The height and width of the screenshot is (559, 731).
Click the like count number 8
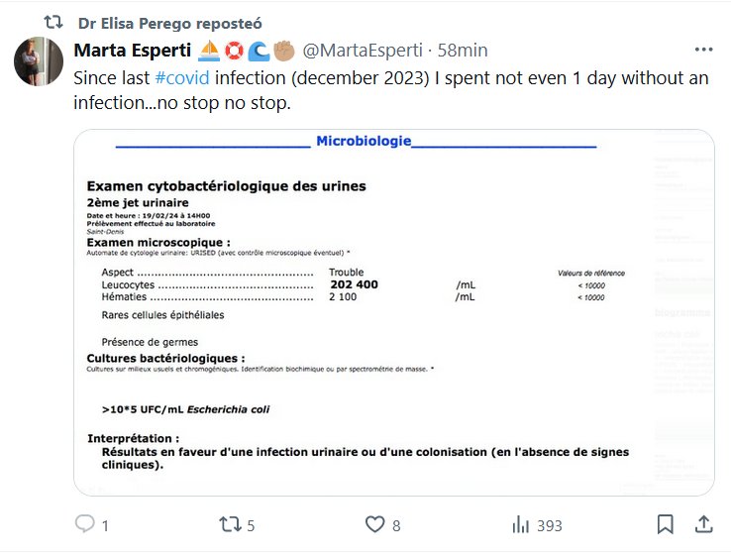(x=396, y=525)
